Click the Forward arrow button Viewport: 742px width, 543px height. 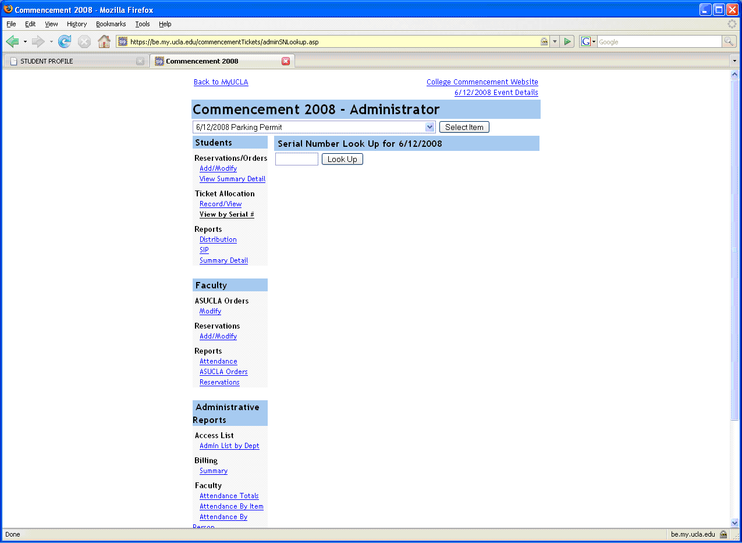click(38, 41)
